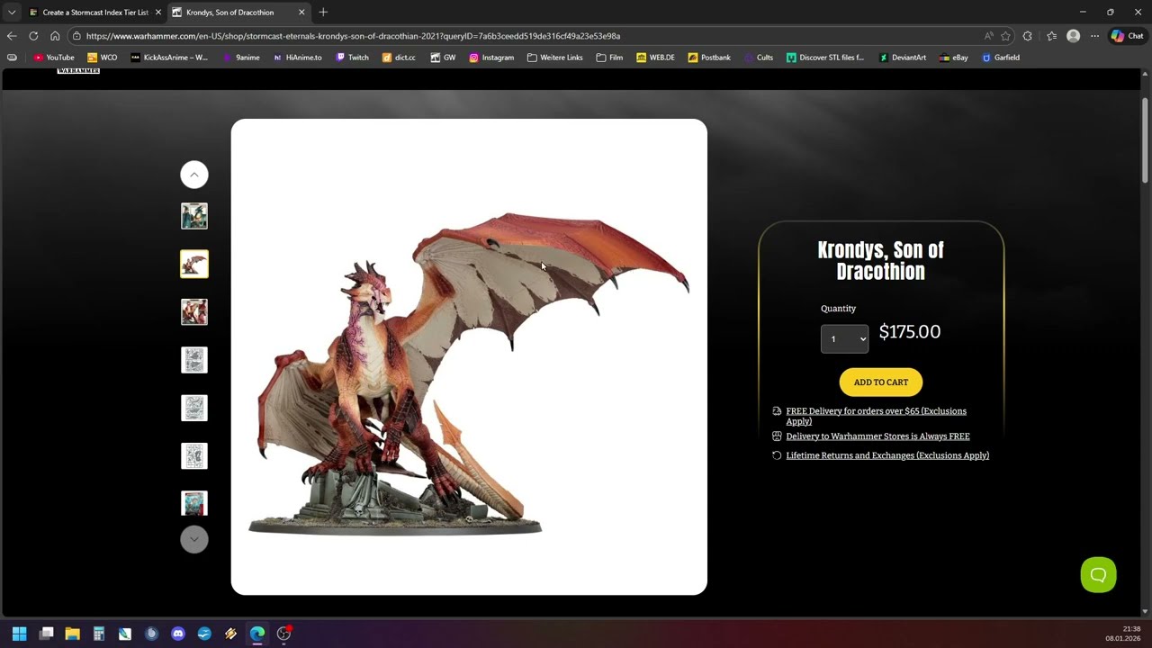Open the Windows Start menu

click(x=20, y=634)
